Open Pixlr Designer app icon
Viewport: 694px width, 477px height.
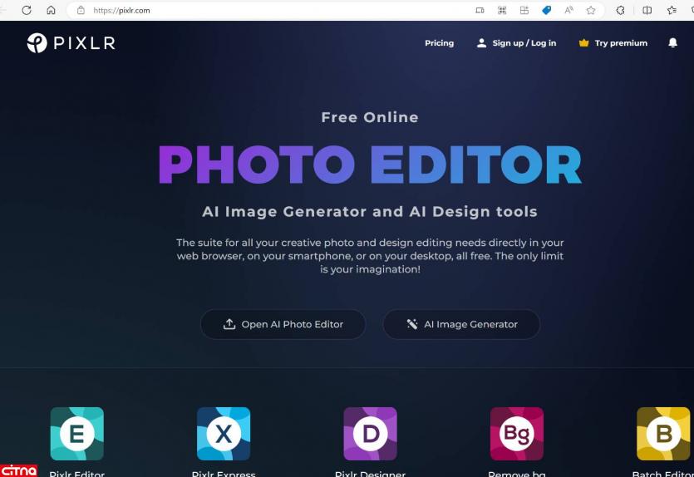[x=370, y=434]
